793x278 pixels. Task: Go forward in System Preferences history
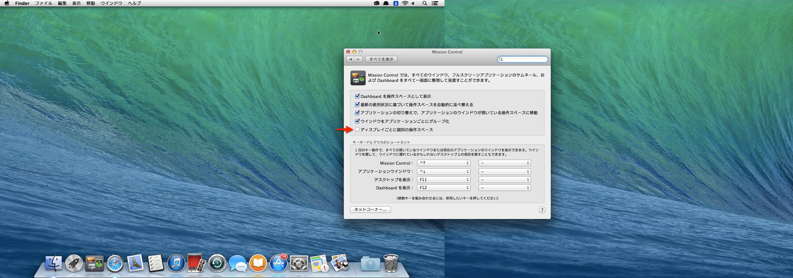[358, 59]
